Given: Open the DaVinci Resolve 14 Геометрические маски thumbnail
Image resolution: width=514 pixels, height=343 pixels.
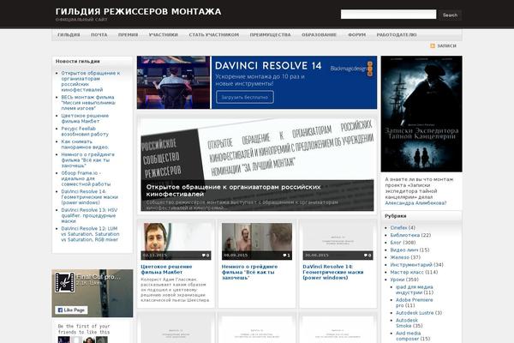Looking at the screenshot, I should coord(338,241).
